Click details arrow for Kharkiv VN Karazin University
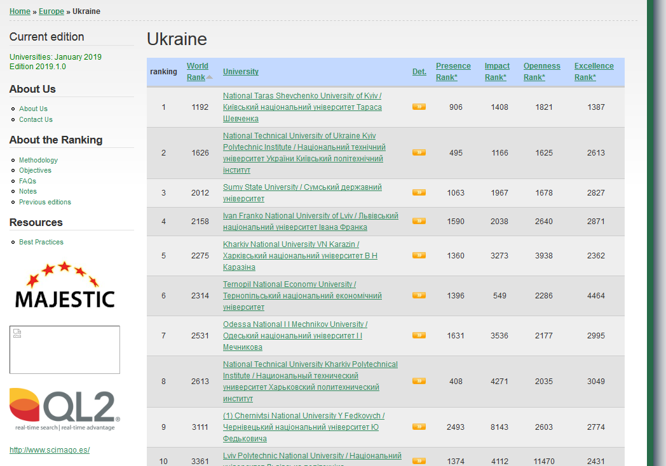The image size is (666, 466). 419,255
